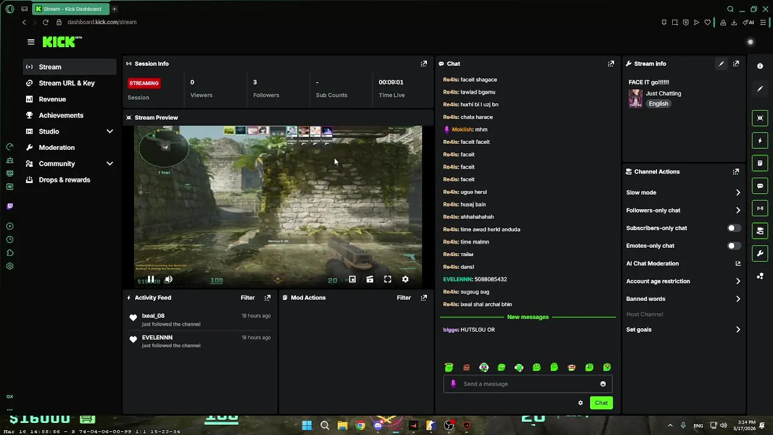This screenshot has width=773, height=435.
Task: Pause the stream preview
Action: (x=151, y=279)
